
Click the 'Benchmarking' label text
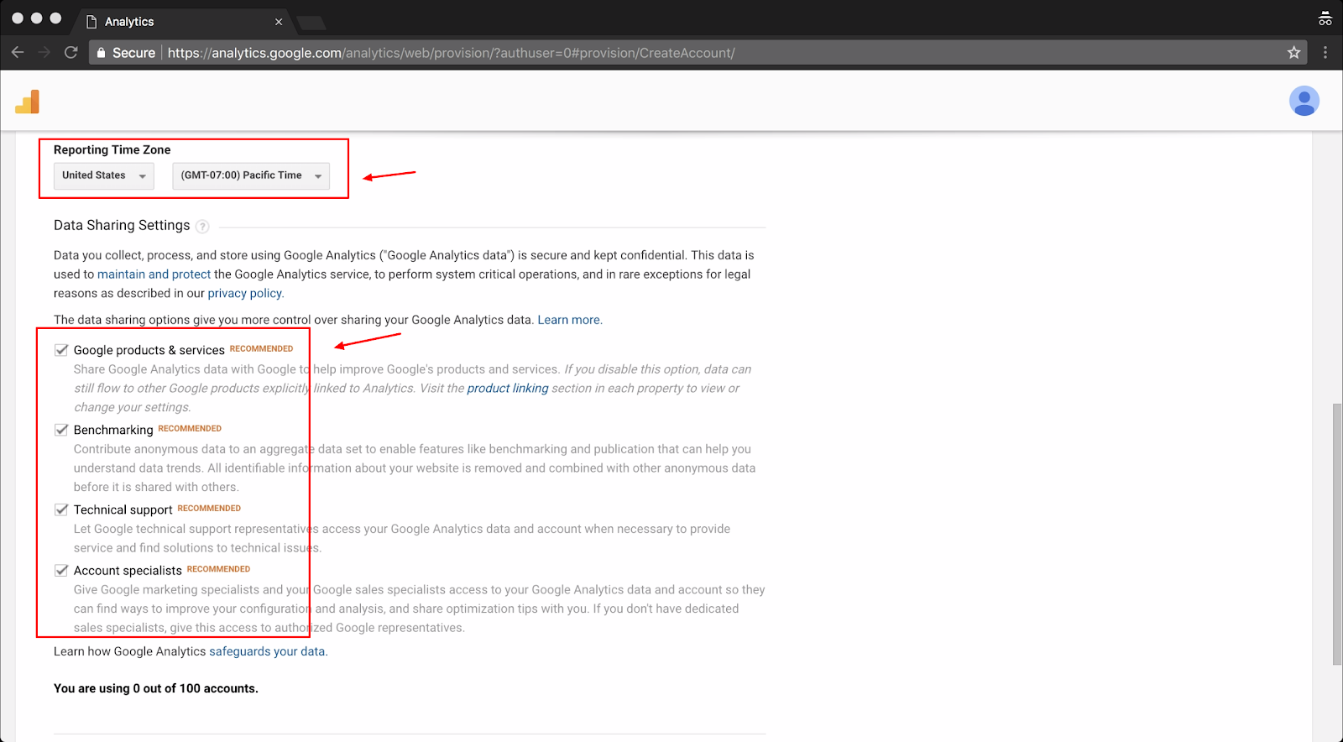pos(113,430)
